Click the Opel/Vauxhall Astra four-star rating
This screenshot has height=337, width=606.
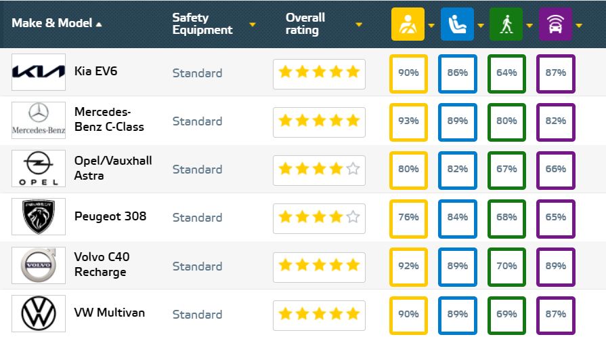coord(319,170)
